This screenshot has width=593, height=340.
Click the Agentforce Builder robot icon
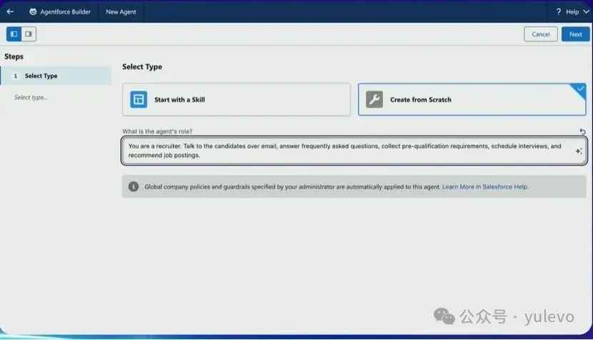point(33,11)
